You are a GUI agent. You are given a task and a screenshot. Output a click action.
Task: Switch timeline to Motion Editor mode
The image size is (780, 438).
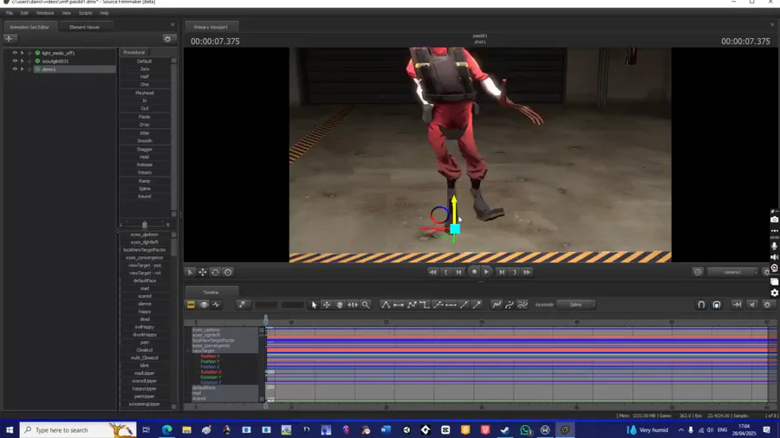204,305
